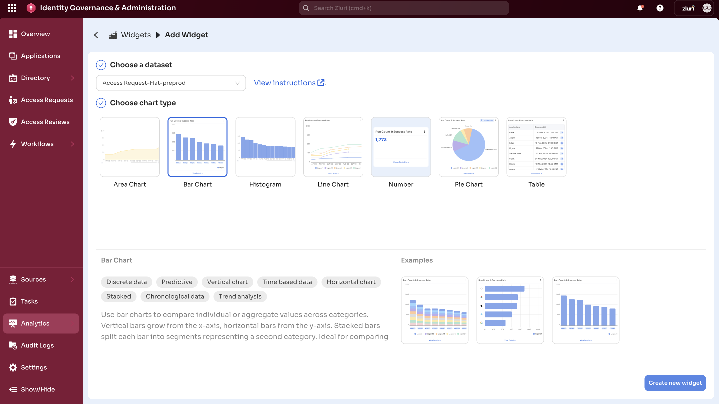Click the Choose chart type checkmark circle
The height and width of the screenshot is (404, 719).
click(101, 103)
